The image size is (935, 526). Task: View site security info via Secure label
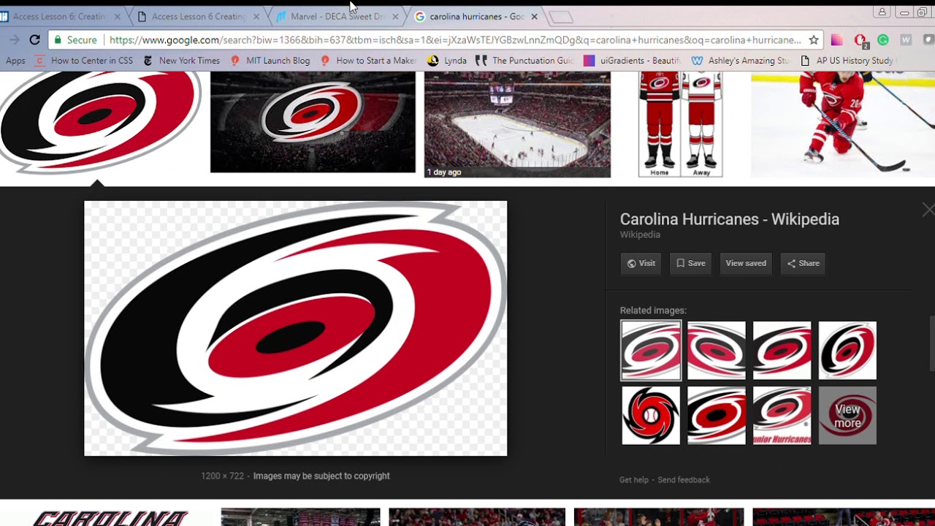[75, 40]
